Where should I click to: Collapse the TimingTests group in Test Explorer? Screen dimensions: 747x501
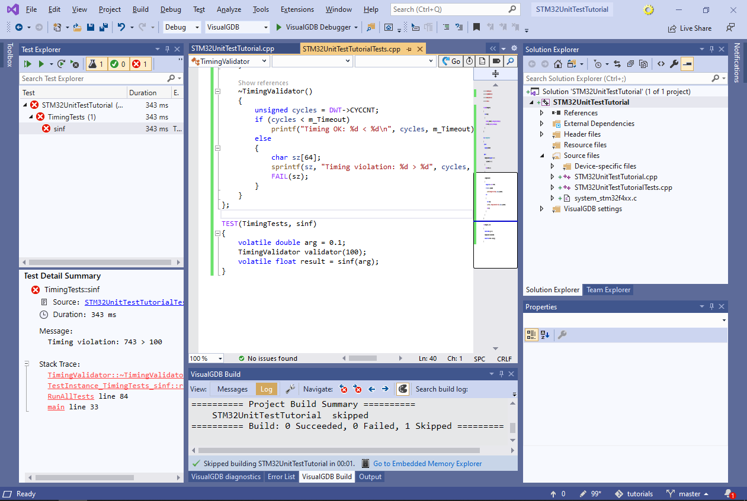(32, 117)
